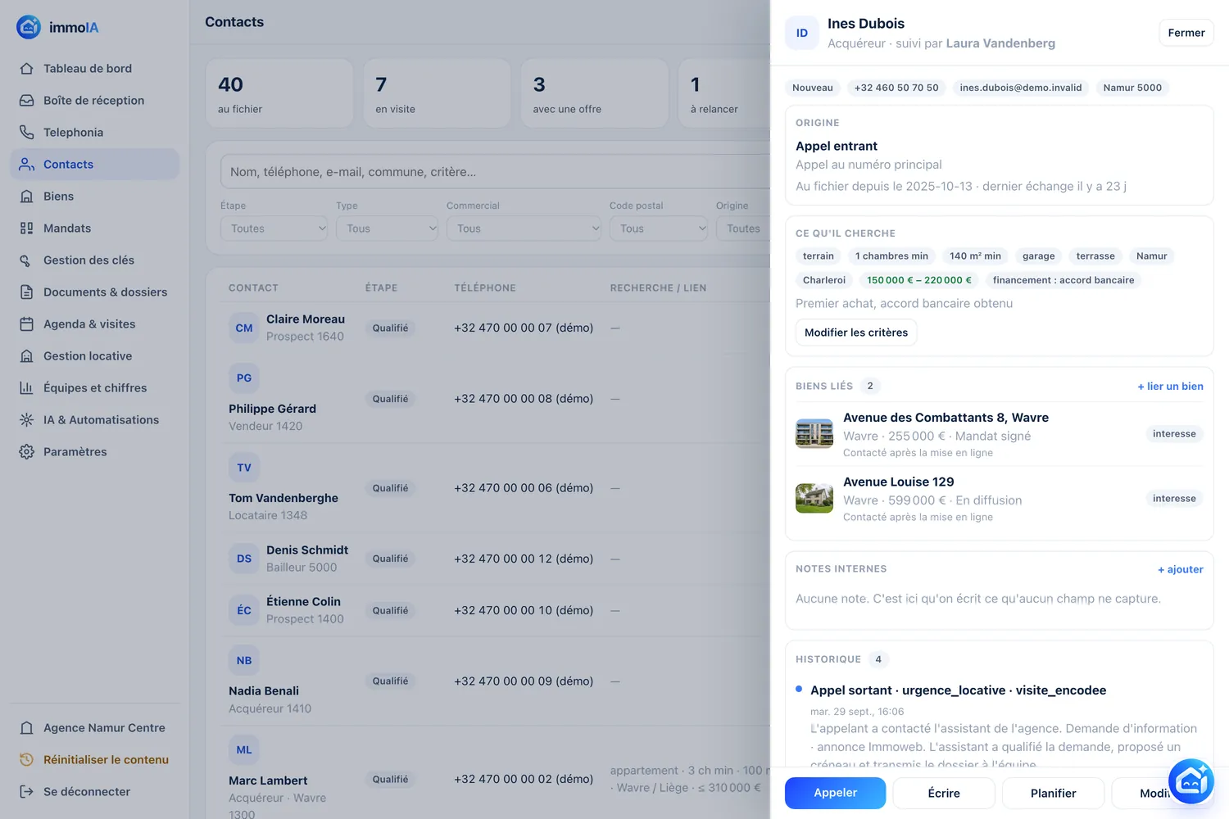The image size is (1229, 819).
Task: Open the Commercial filter dropdown
Action: [x=524, y=229]
